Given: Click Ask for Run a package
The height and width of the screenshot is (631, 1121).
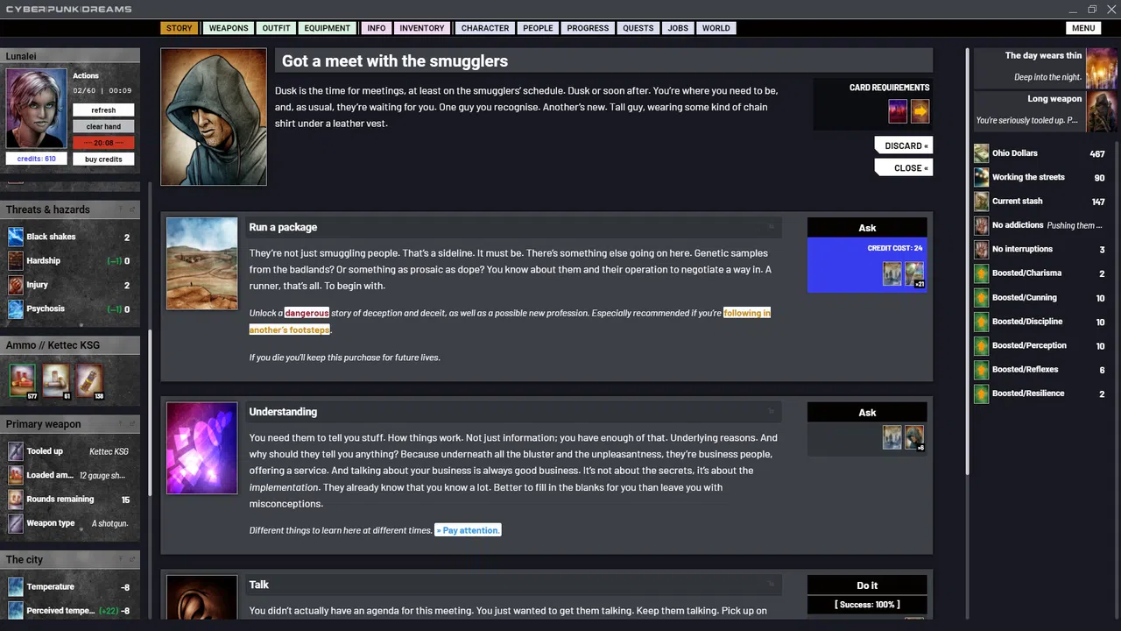Looking at the screenshot, I should (867, 228).
